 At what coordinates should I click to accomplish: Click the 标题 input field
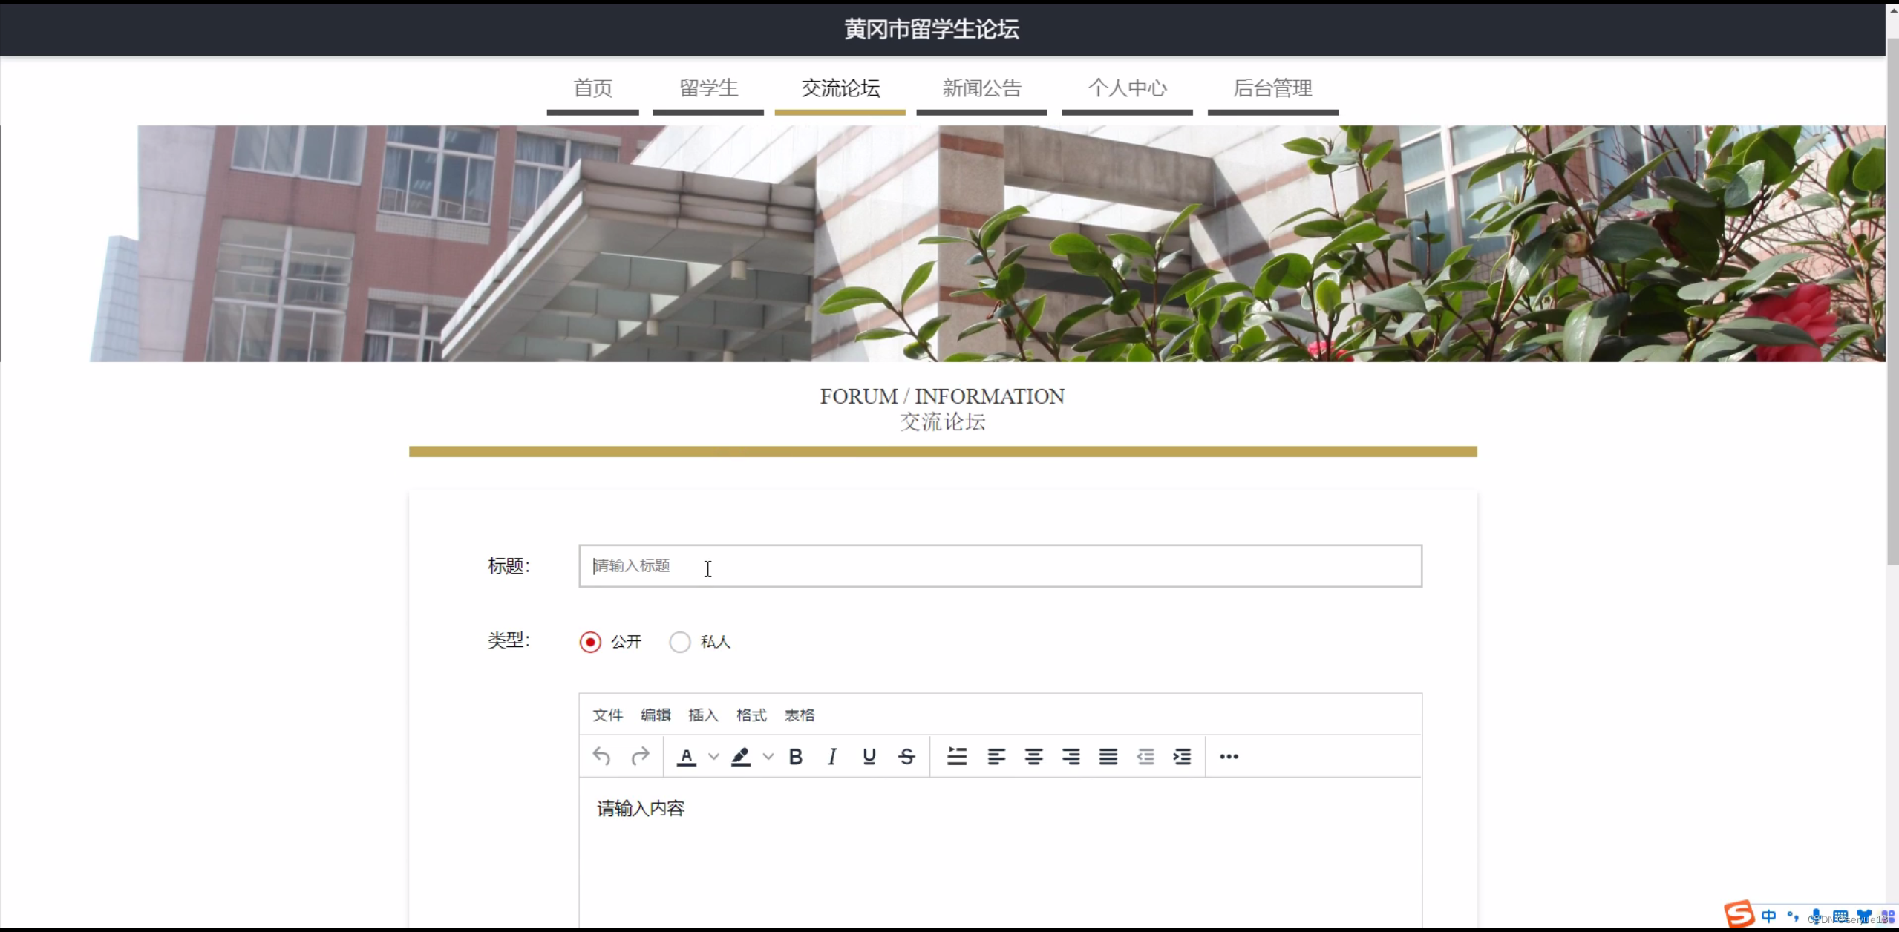(x=999, y=566)
